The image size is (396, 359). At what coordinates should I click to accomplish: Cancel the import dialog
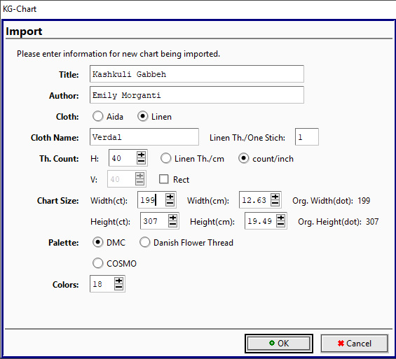(x=355, y=344)
